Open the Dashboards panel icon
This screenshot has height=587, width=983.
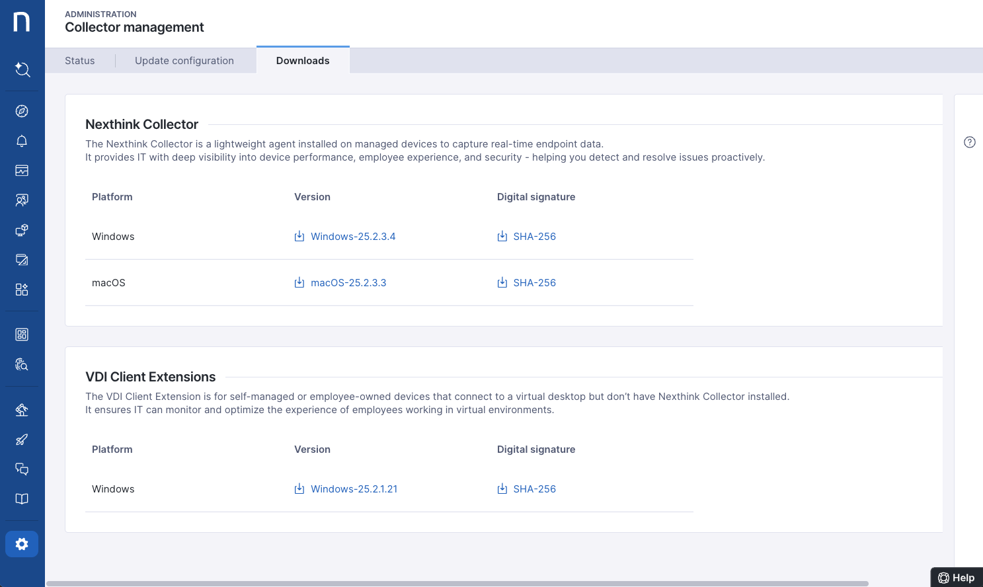tap(22, 171)
